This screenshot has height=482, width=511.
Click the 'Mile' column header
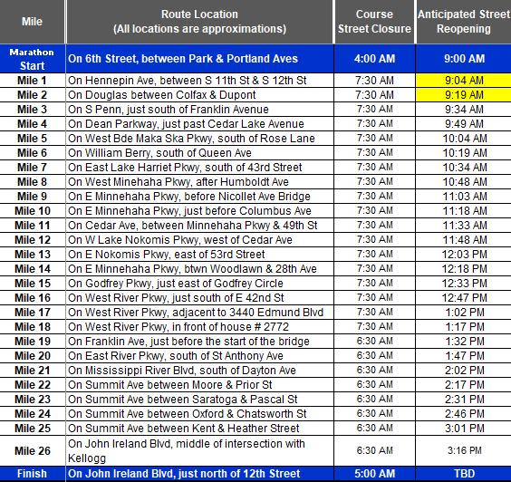[32, 22]
